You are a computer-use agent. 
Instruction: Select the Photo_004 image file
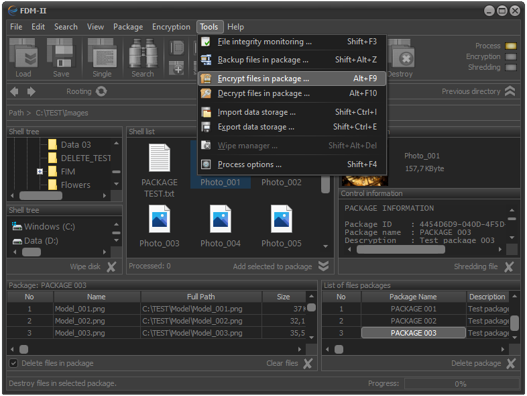tap(221, 219)
